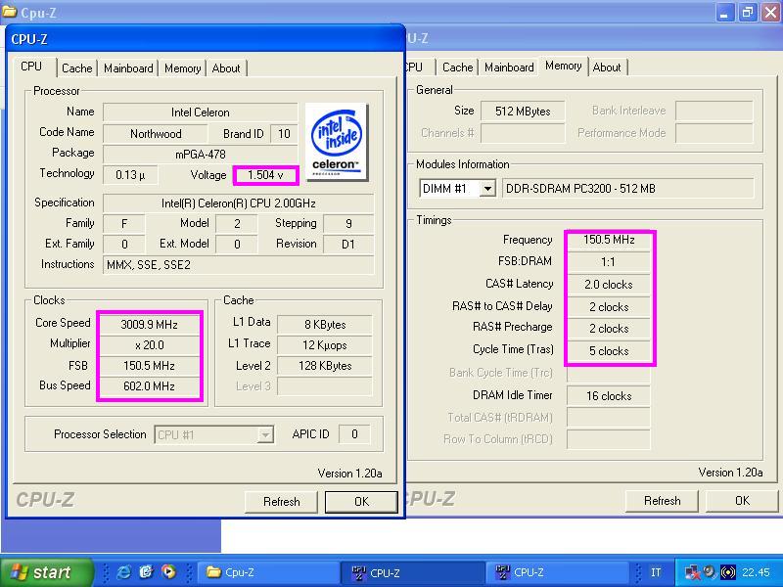This screenshot has height=587, width=783.
Task: Click the IT language bar indicator
Action: (656, 572)
